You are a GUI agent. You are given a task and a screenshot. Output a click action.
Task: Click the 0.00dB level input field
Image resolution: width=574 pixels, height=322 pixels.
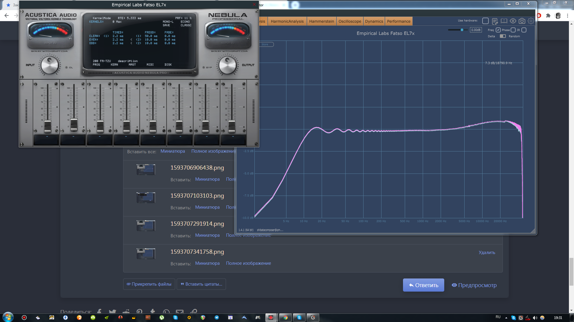click(476, 30)
